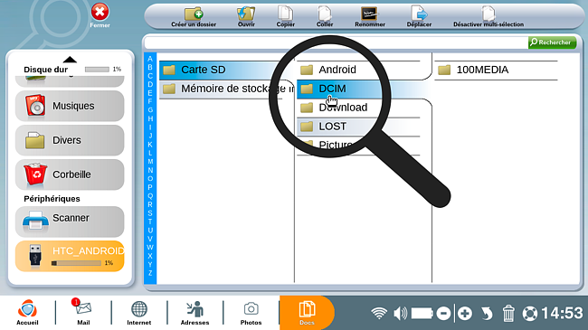Image resolution: width=588 pixels, height=330 pixels.
Task: Open the Musiques category
Action: (x=70, y=106)
